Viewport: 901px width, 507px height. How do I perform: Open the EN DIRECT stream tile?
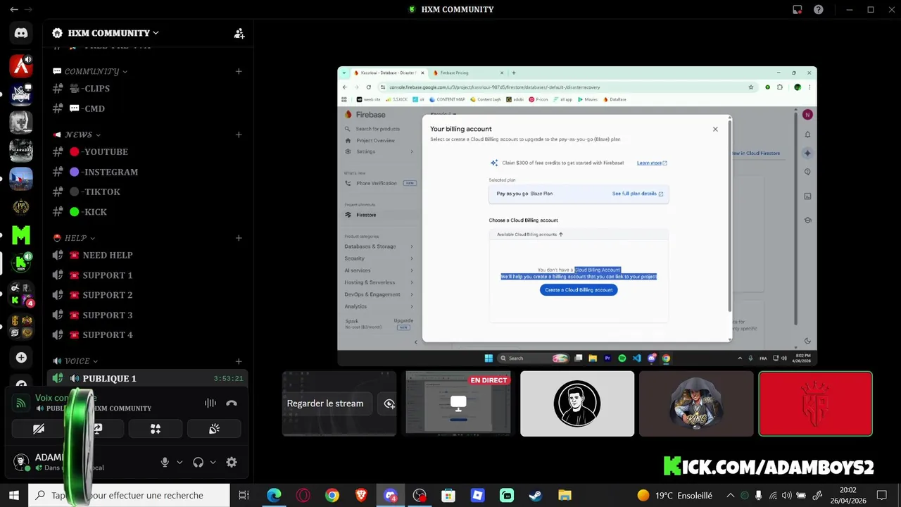(458, 403)
